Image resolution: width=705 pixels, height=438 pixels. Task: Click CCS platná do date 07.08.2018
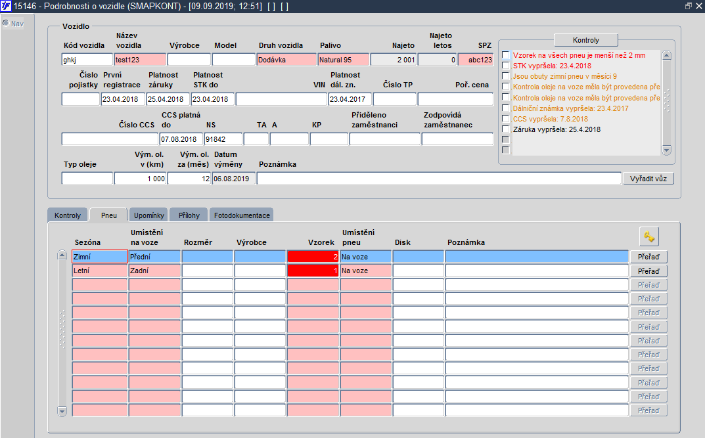pyautogui.click(x=181, y=139)
